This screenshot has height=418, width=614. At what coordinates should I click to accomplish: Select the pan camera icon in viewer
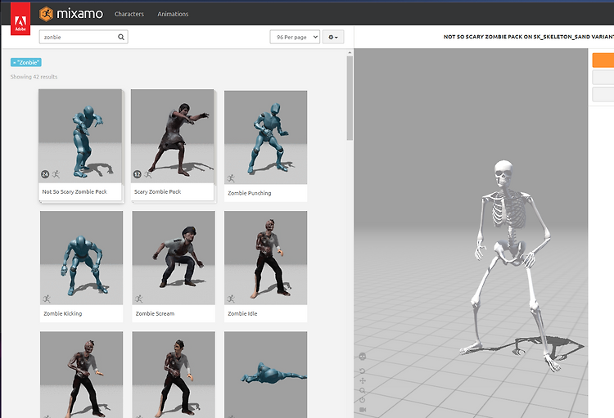[362, 380]
